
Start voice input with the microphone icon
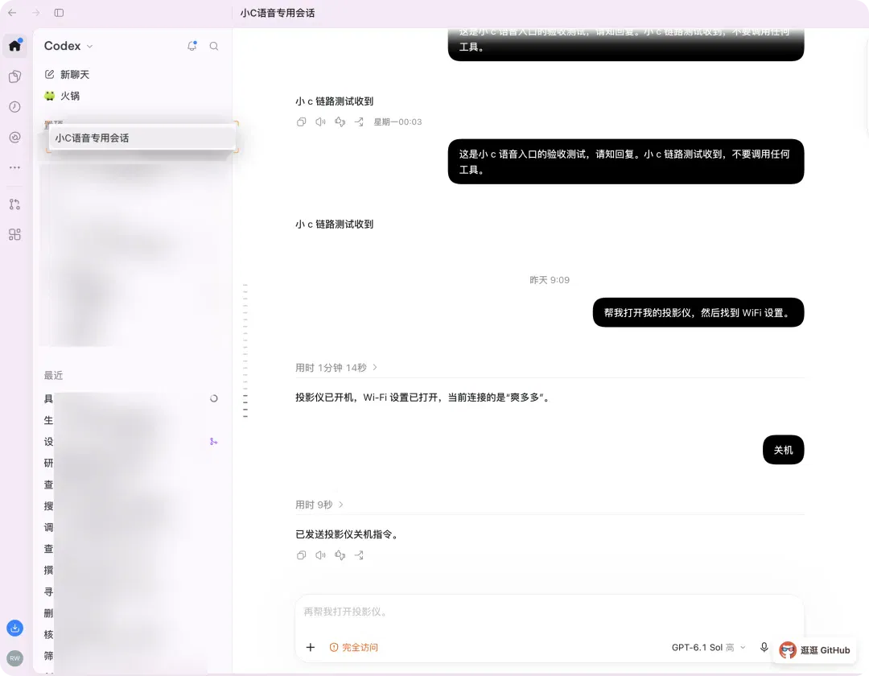[764, 647]
